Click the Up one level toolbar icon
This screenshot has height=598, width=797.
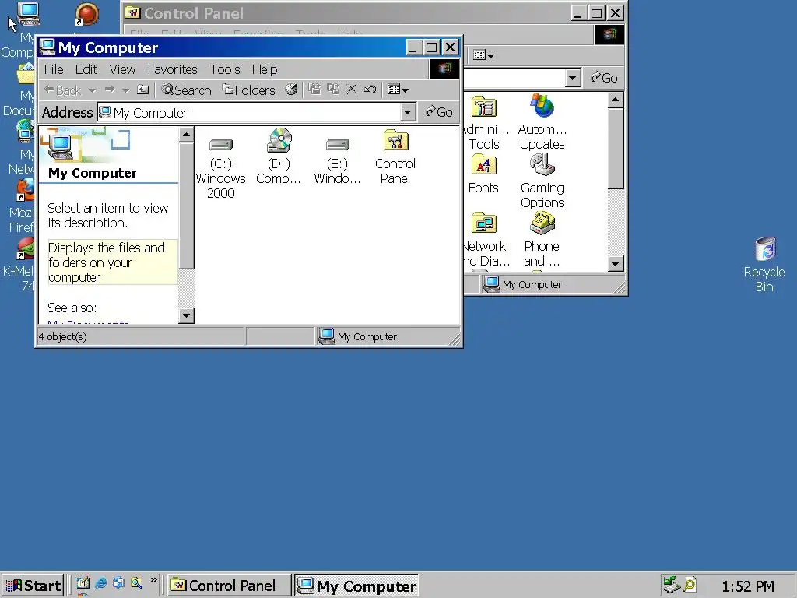coord(143,90)
